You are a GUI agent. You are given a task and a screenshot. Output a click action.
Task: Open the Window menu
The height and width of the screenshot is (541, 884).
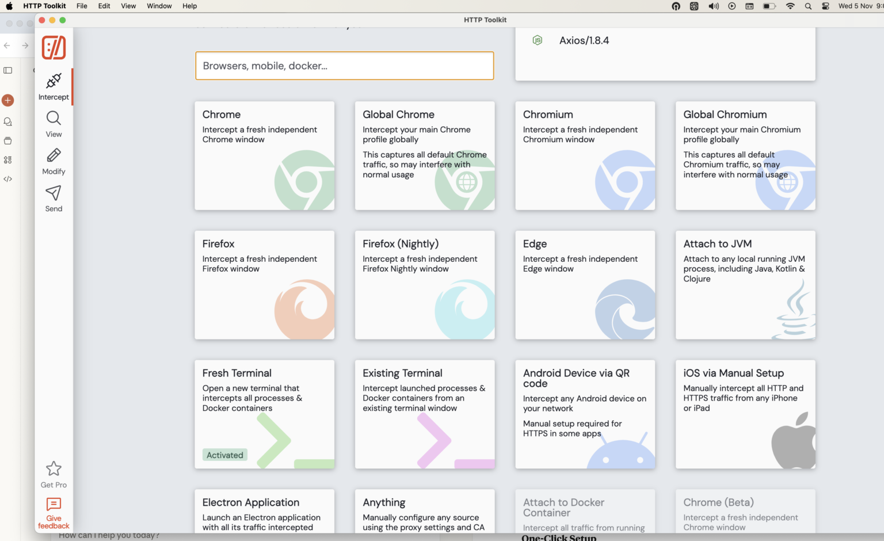point(159,6)
